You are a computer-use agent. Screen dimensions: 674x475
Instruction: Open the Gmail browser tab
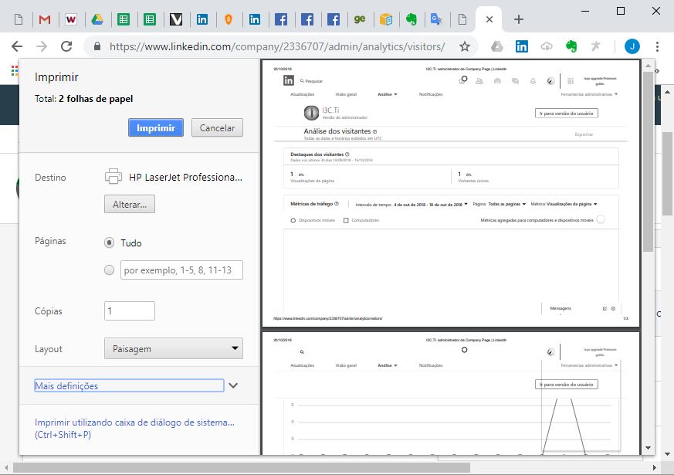(45, 19)
